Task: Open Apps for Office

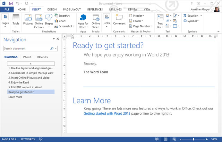Action: (x=83, y=21)
